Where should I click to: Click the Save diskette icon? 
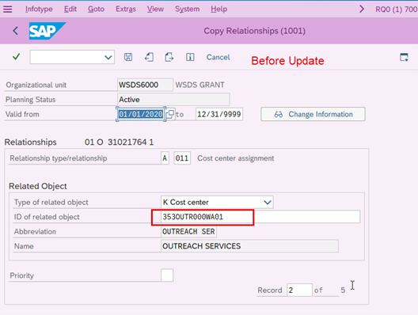[128, 57]
